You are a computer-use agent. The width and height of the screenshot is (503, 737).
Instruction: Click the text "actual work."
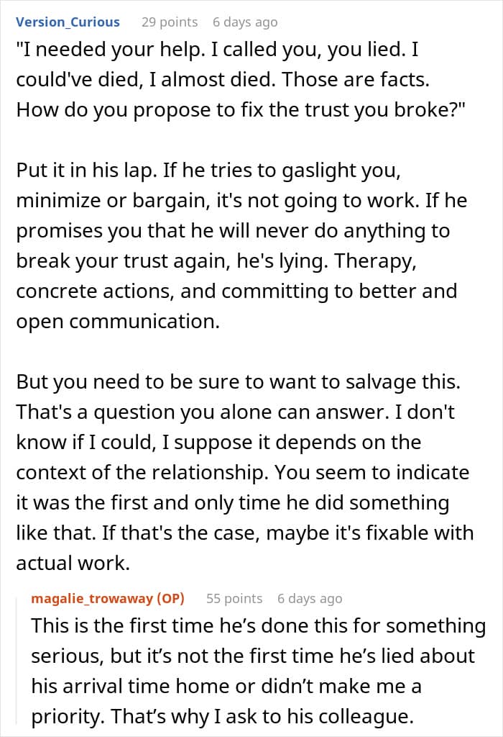point(73,564)
